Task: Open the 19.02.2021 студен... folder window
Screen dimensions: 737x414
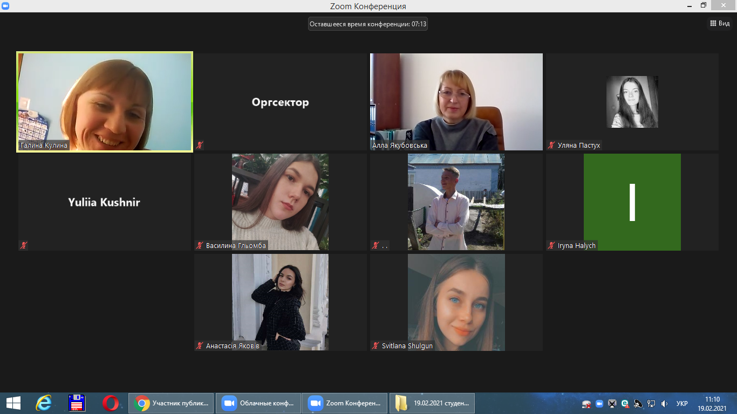Action: pyautogui.click(x=432, y=403)
